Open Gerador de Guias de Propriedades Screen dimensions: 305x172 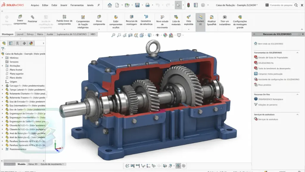pos(273,58)
